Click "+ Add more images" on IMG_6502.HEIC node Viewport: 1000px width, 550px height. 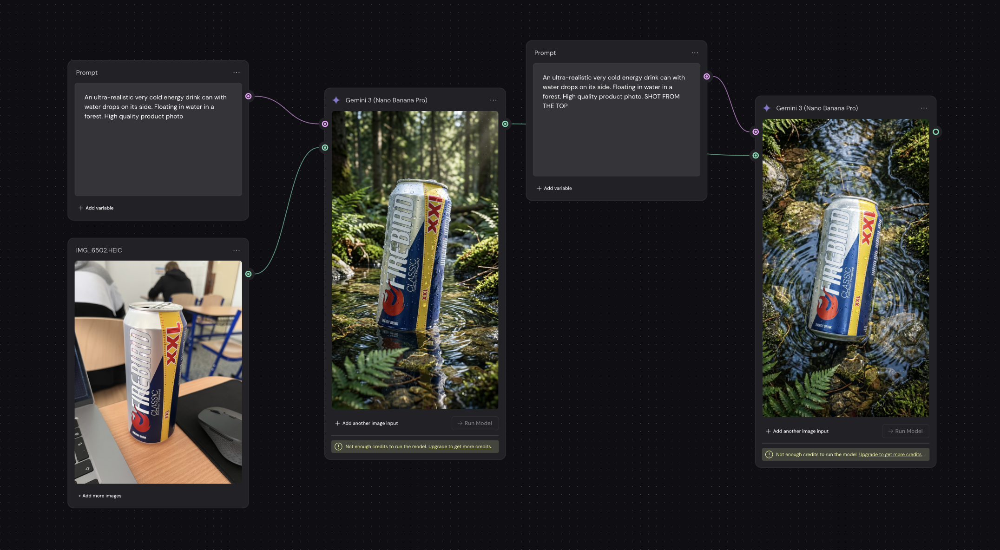tap(100, 496)
